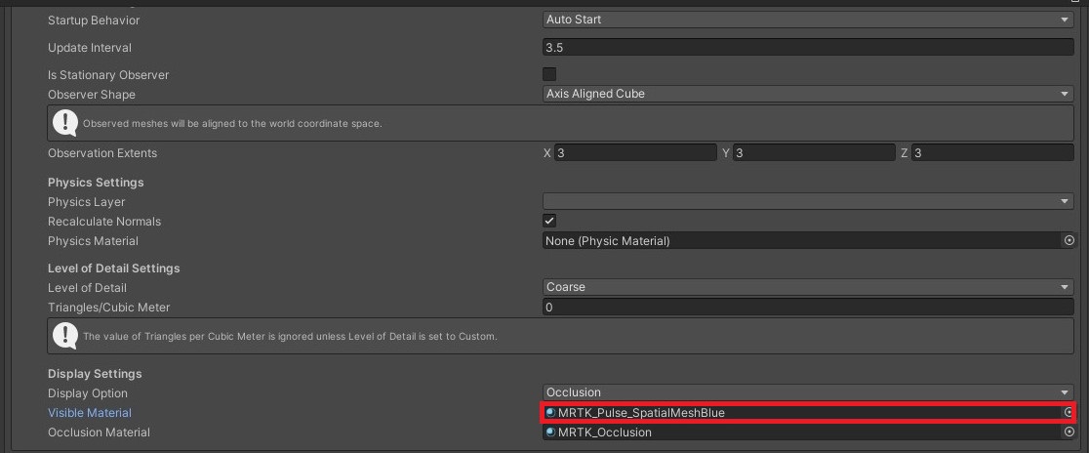1089x453 pixels.
Task: Click the material icon beside MRTK_Occlusion
Action: coord(550,432)
